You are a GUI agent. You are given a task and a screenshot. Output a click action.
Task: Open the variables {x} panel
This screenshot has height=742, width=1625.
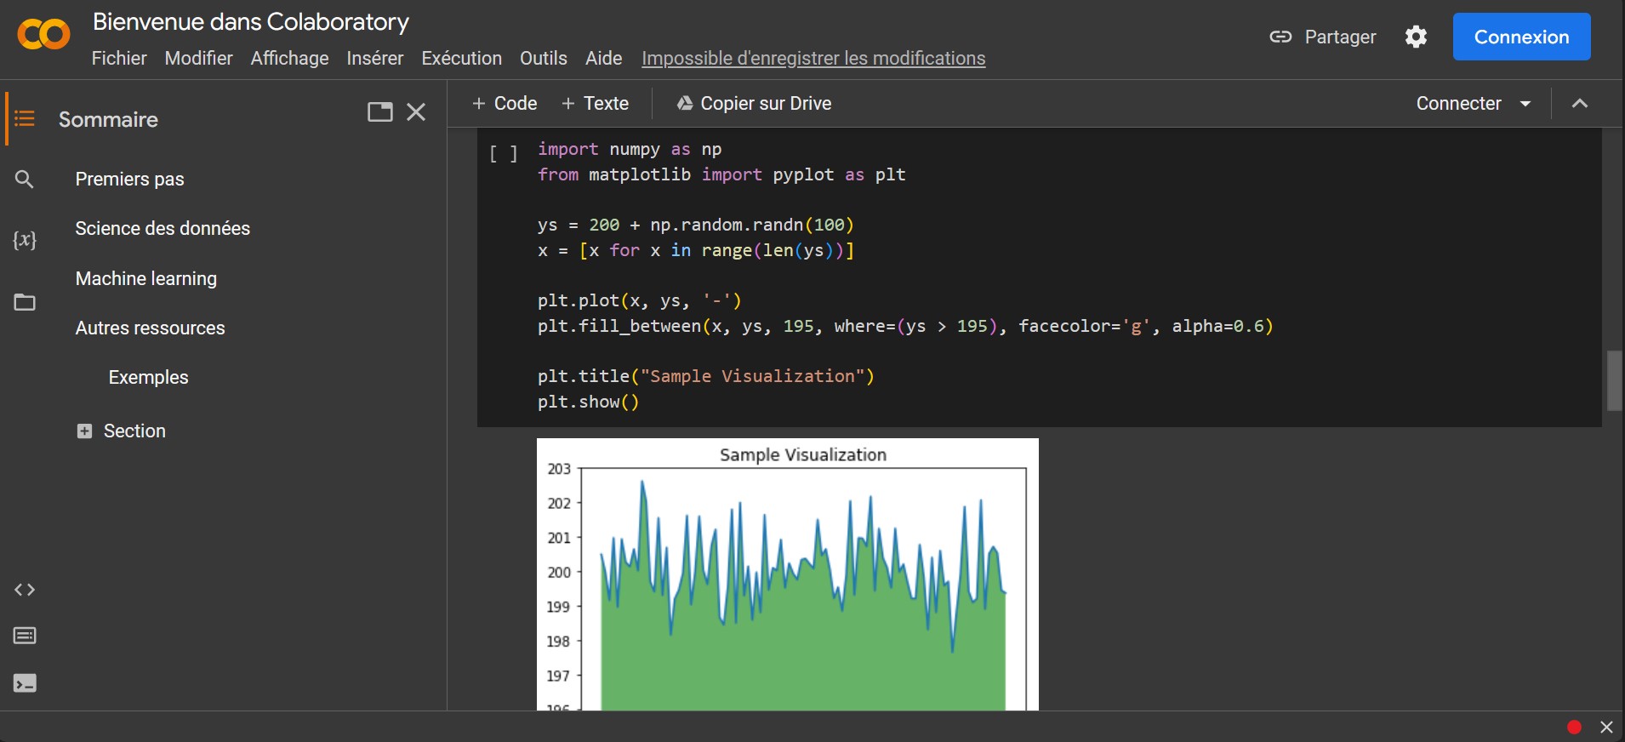[25, 240]
